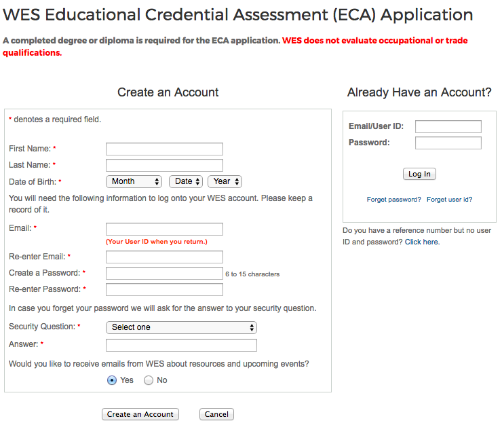Click the Email/User ID login field
502x423 pixels.
point(448,127)
